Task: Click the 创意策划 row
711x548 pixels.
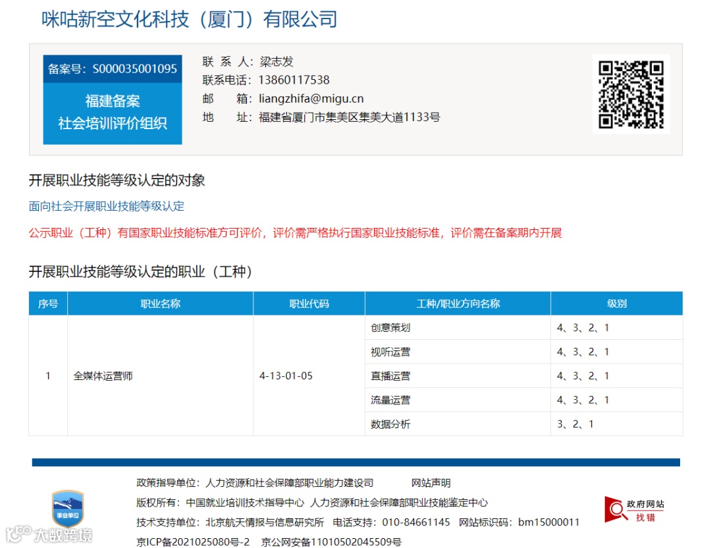Action: [524, 327]
